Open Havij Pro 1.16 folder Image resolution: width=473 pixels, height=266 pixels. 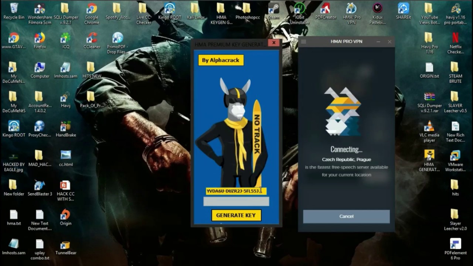(429, 43)
